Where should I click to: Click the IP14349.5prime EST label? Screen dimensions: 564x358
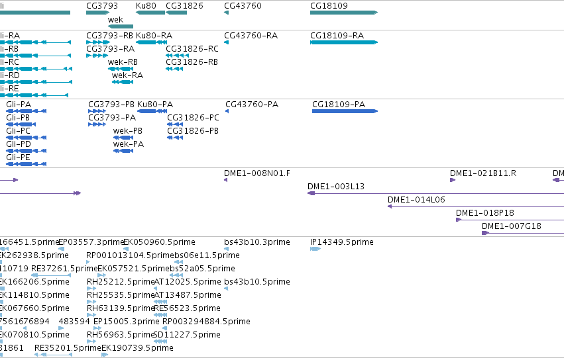(342, 242)
